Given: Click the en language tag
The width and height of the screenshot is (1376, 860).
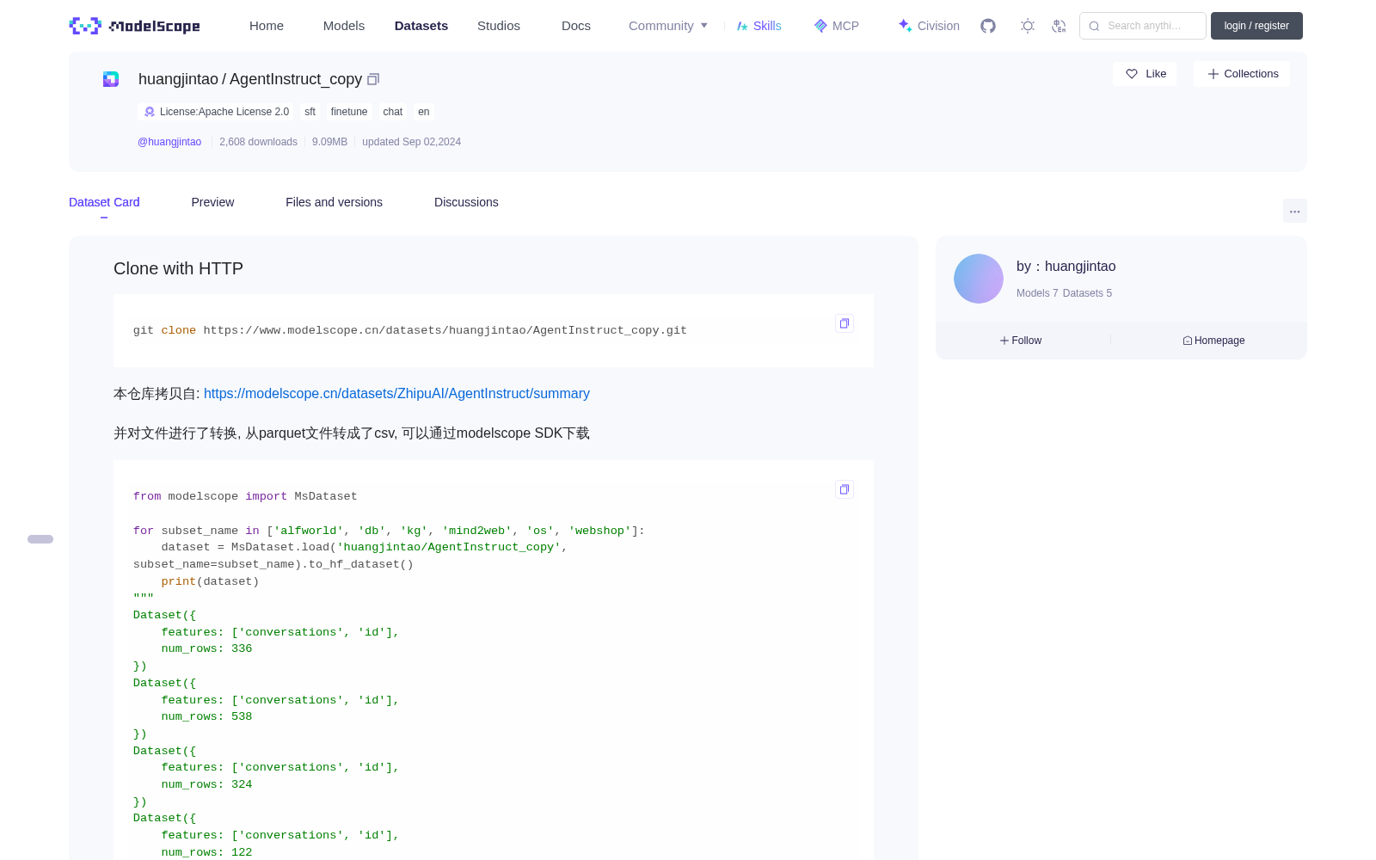Looking at the screenshot, I should (424, 112).
